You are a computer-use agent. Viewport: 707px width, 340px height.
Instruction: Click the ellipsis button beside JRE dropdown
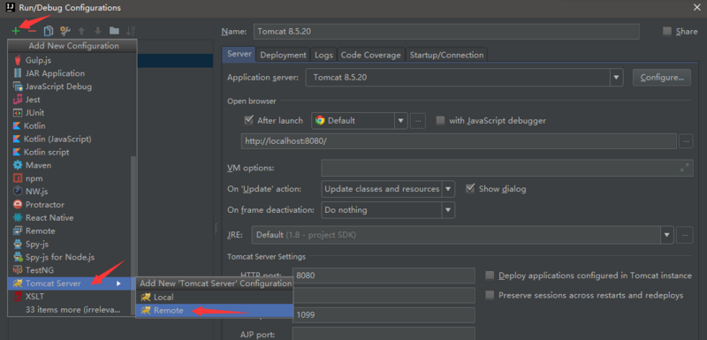[685, 235]
